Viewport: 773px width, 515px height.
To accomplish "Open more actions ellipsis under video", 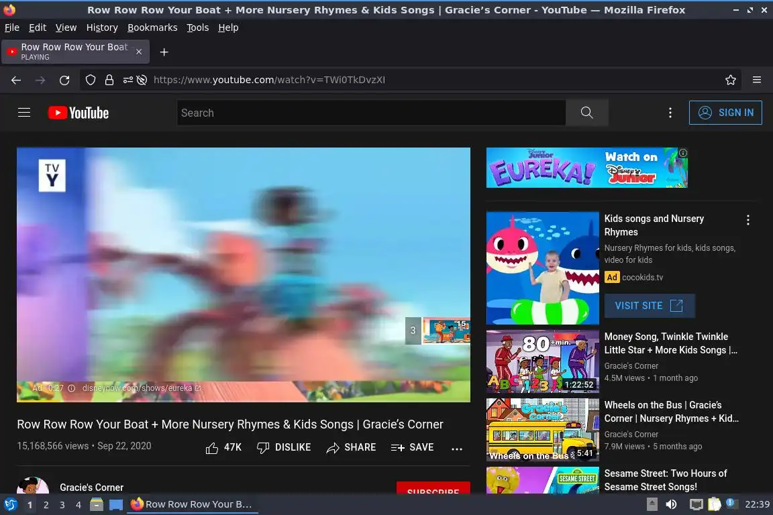I will click(x=457, y=449).
